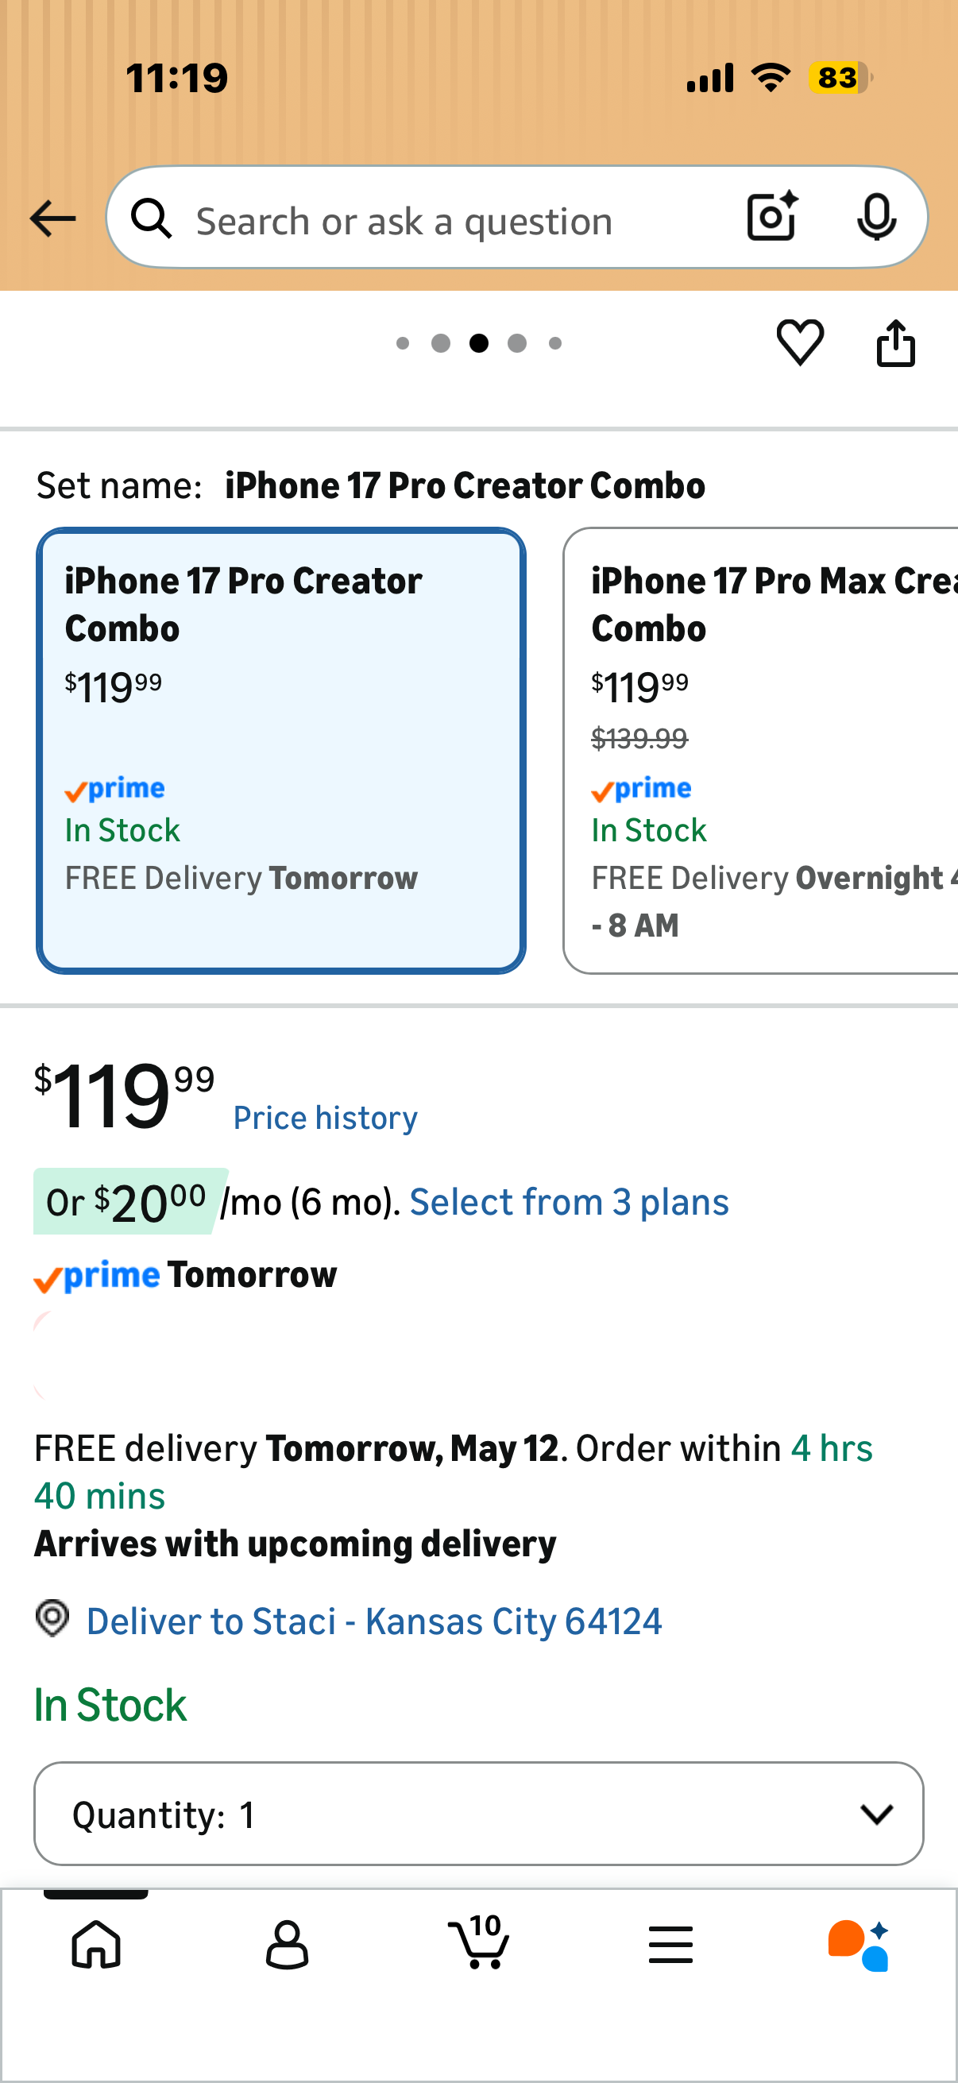Open the hamburger menu icon

coord(670,1944)
